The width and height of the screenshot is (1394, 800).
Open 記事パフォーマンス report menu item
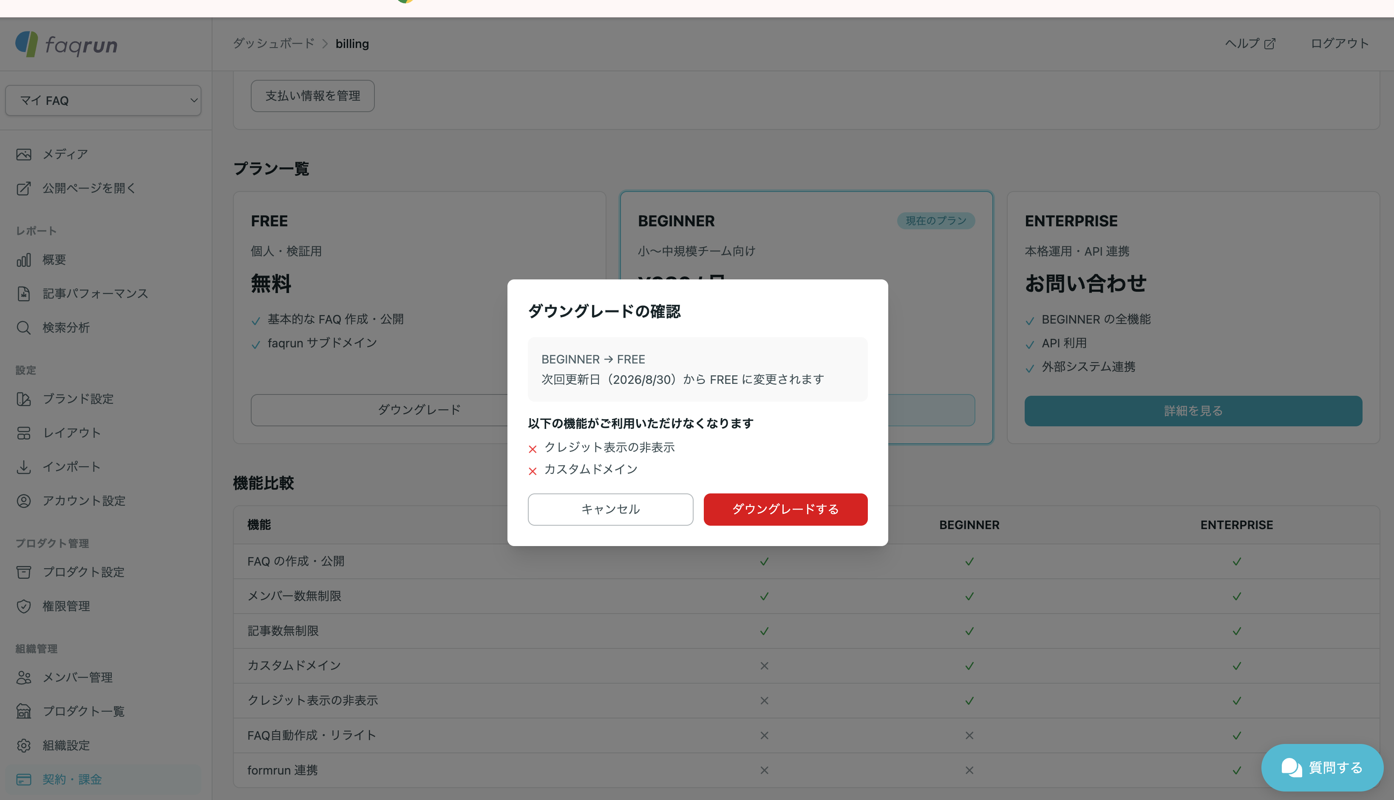103,294
